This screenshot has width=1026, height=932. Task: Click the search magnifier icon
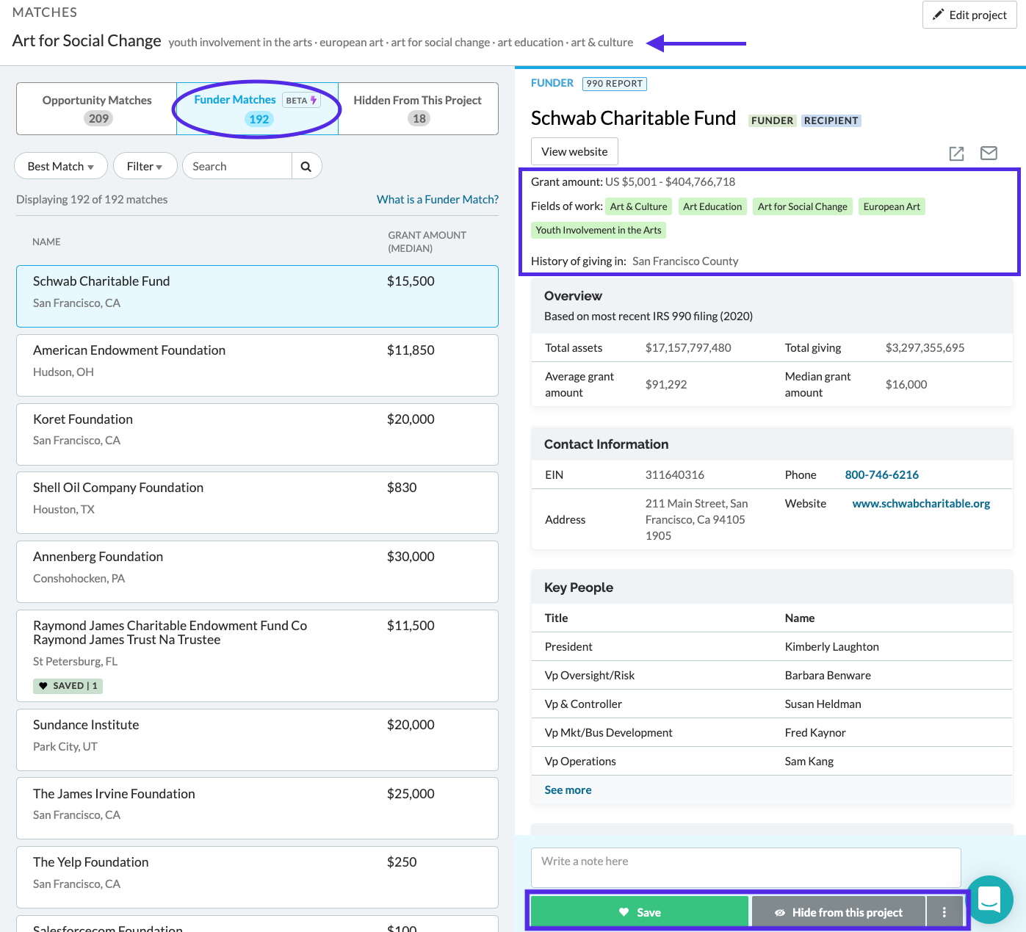click(x=306, y=166)
